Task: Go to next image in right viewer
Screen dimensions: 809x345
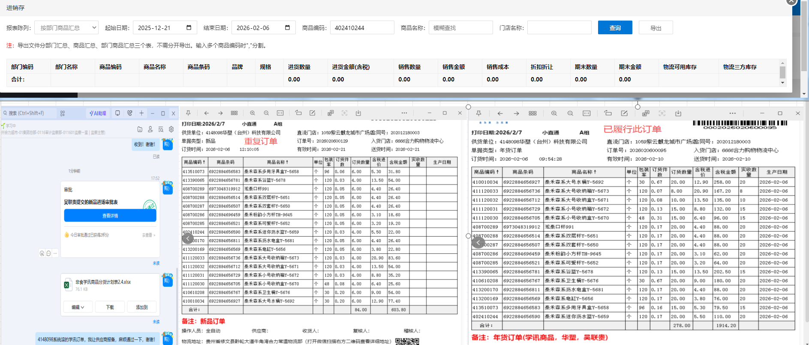Action: [516, 114]
